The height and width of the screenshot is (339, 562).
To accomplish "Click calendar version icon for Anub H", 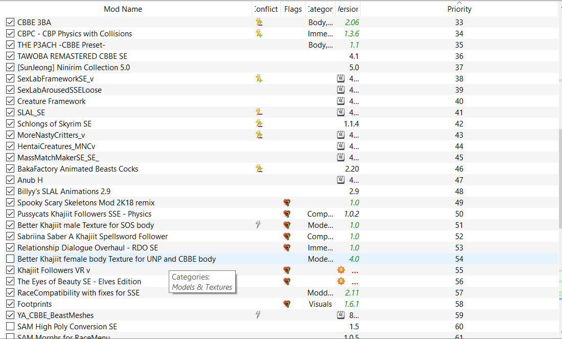I will [341, 180].
